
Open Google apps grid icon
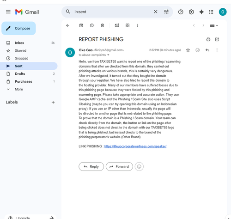(x=211, y=12)
